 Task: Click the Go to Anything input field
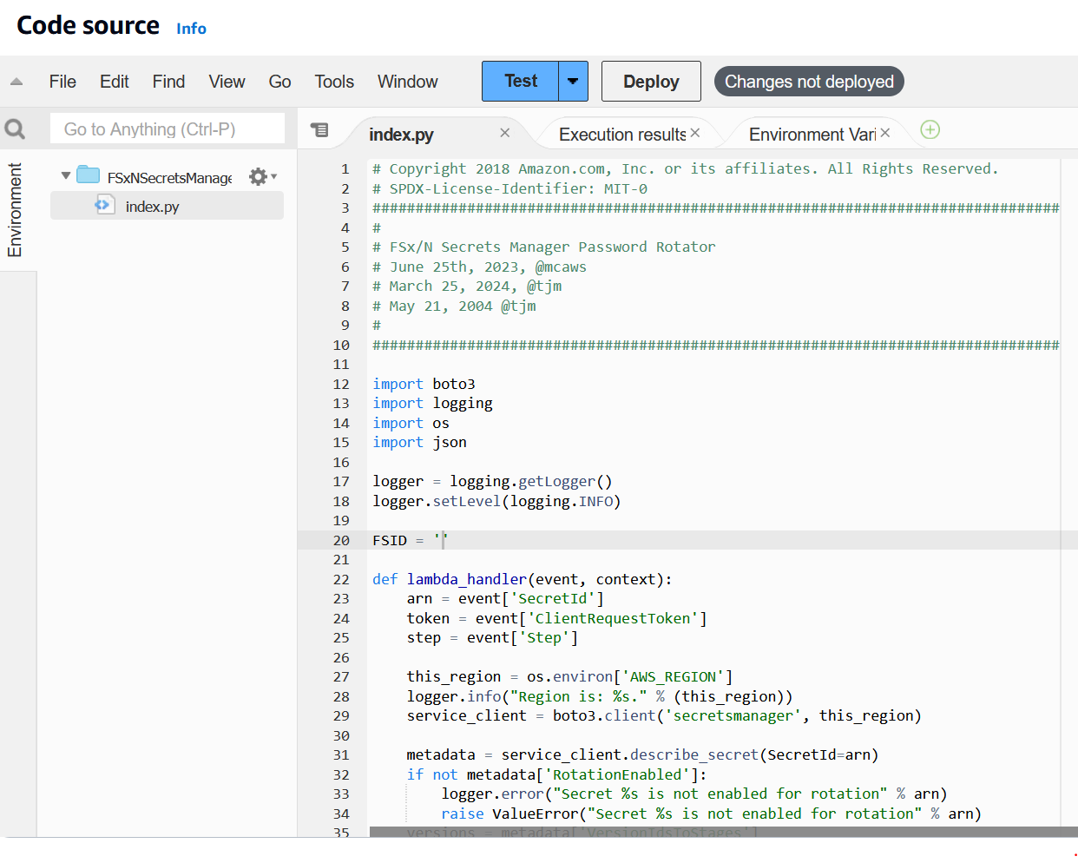(167, 128)
